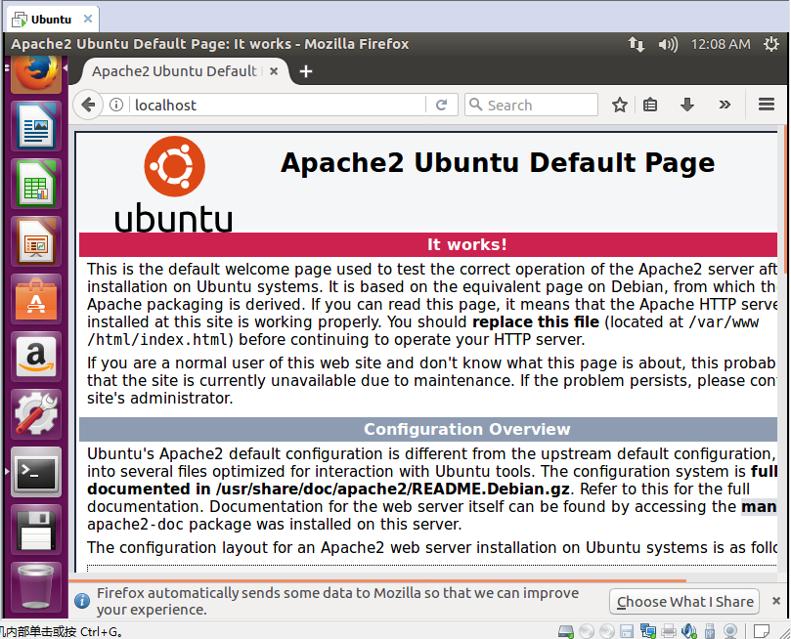The width and height of the screenshot is (791, 639).
Task: Click the first CD/DVD drive status icon
Action: [587, 631]
